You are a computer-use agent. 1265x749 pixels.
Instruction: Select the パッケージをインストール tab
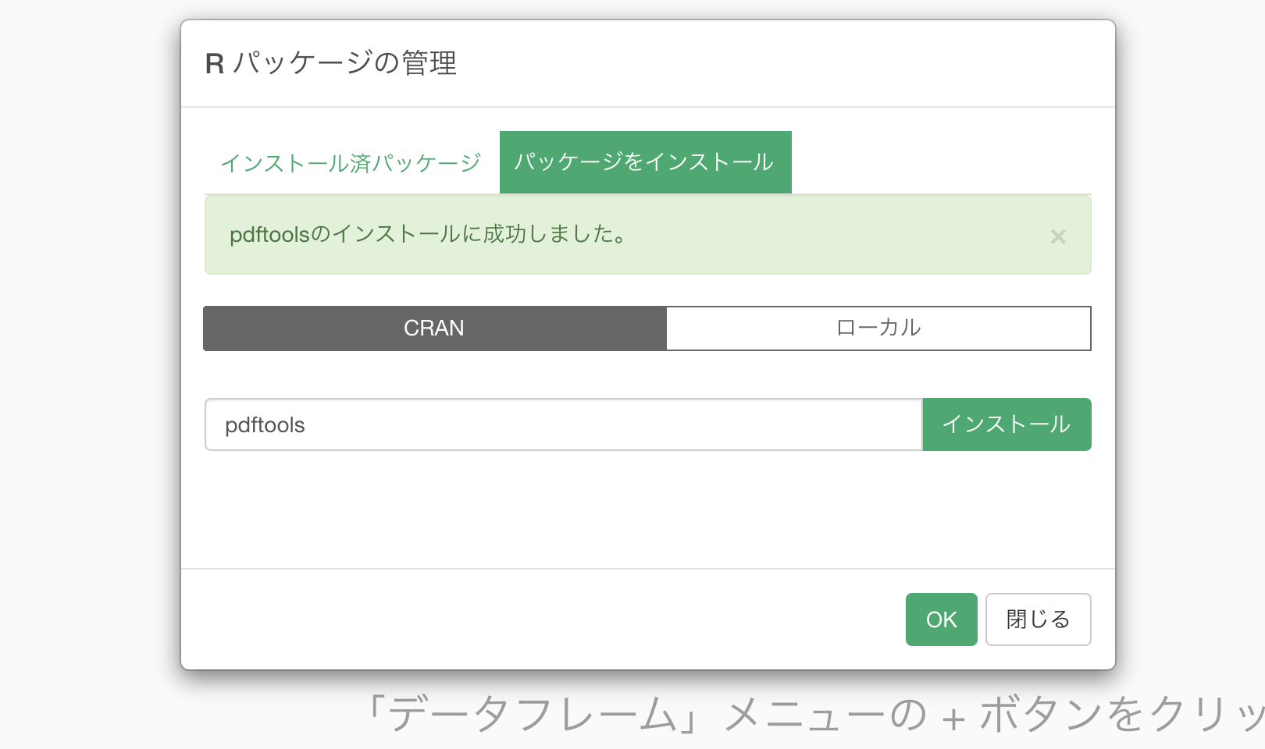645,162
